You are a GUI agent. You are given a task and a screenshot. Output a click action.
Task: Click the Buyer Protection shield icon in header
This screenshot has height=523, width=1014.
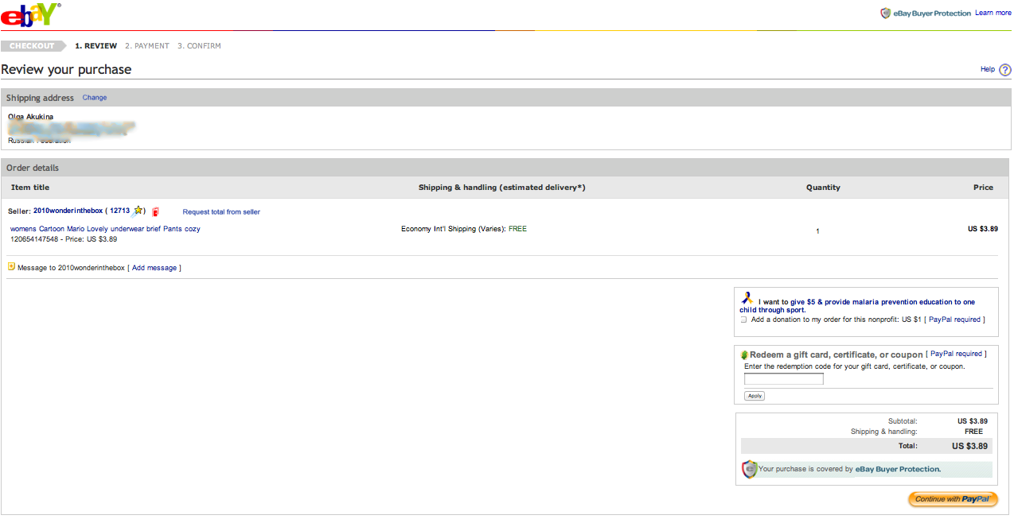tap(885, 14)
